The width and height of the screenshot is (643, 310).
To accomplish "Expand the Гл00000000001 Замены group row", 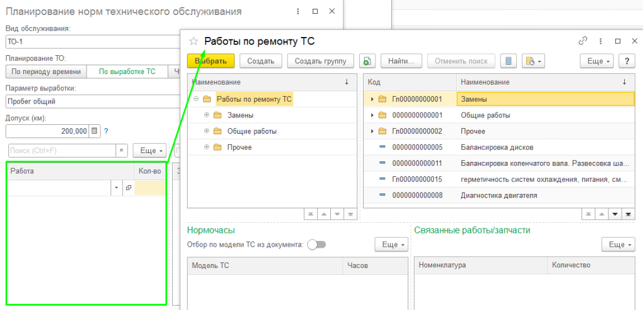I will [372, 99].
